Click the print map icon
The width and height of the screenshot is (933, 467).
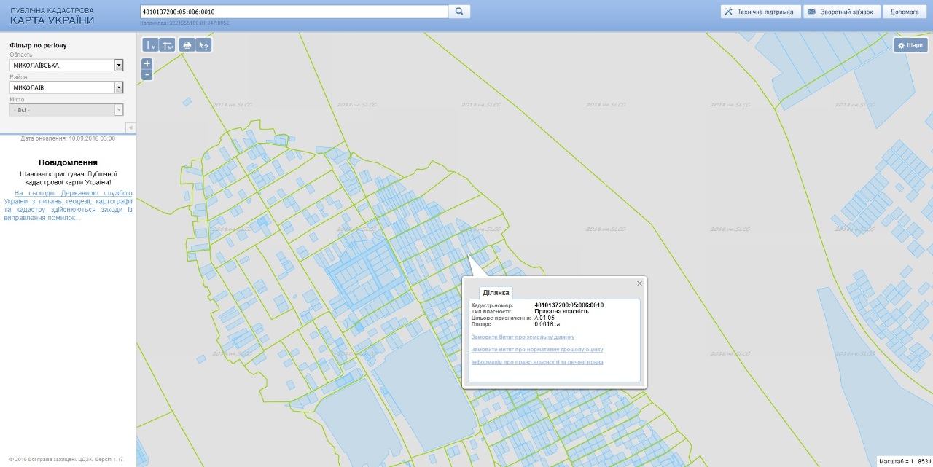pos(187,45)
